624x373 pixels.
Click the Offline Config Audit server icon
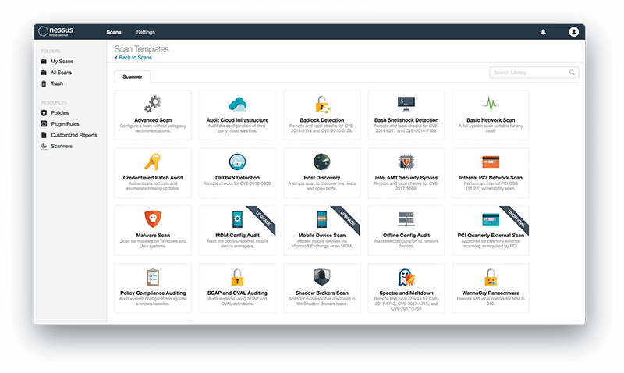406,219
